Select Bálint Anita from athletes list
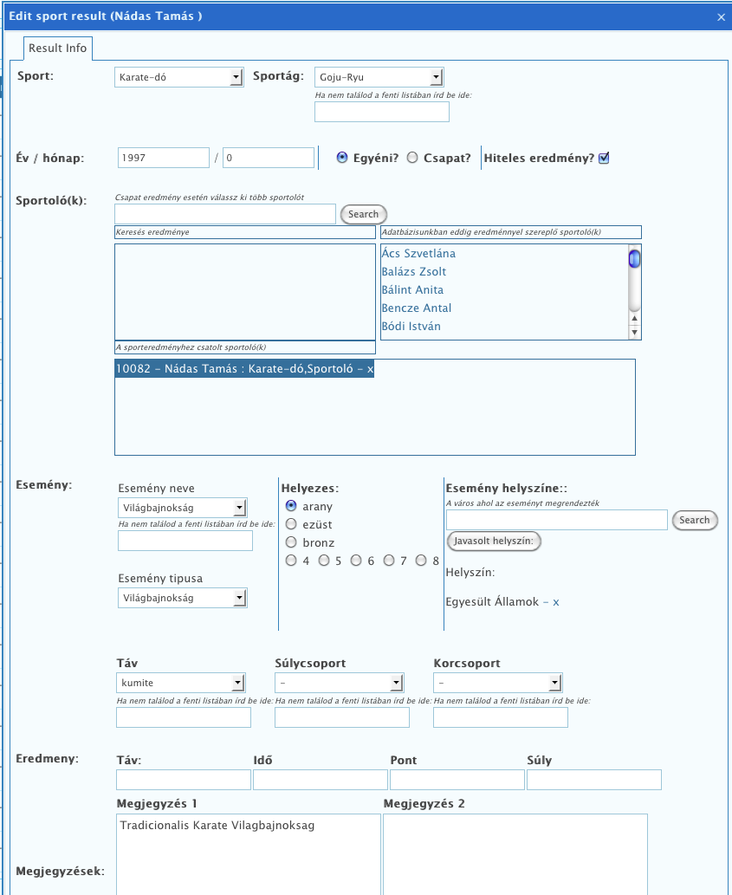This screenshot has height=895, width=732. [x=412, y=290]
